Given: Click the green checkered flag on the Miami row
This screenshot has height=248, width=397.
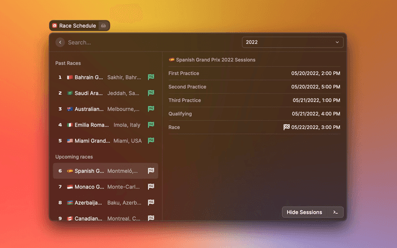Looking at the screenshot, I should (151, 141).
